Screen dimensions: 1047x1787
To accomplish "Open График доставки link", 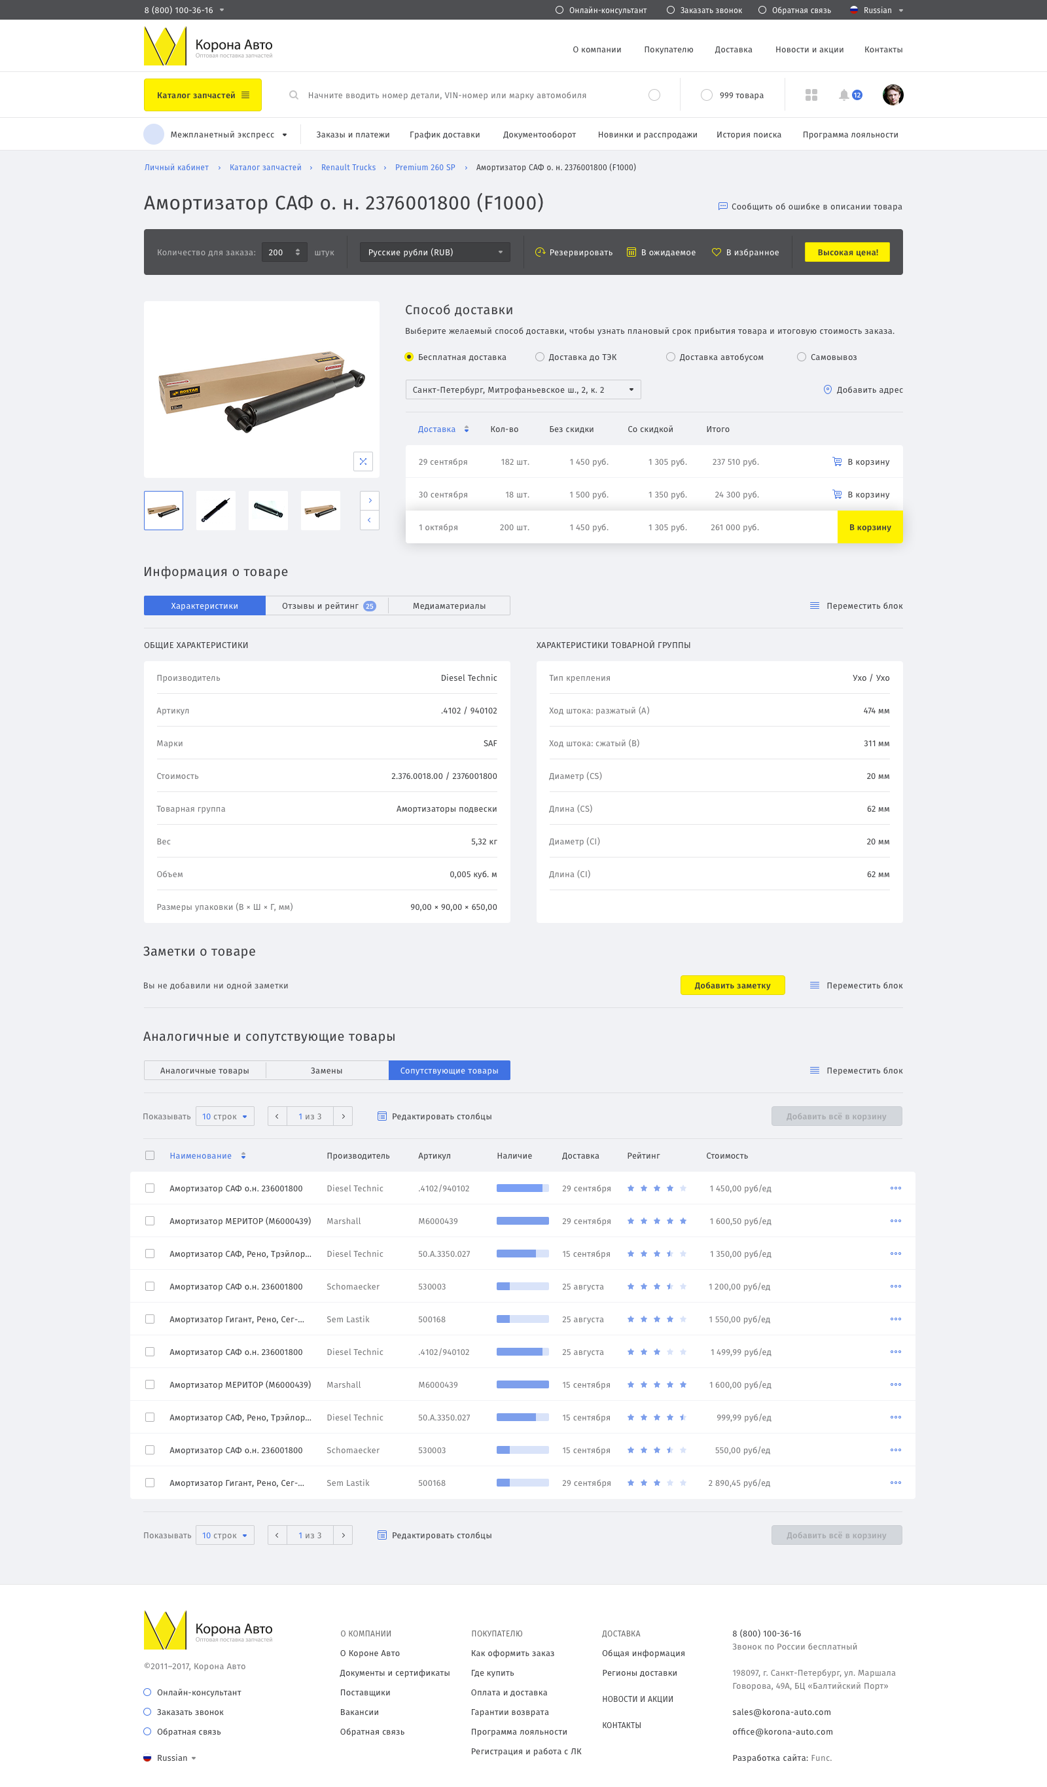I will coord(444,135).
